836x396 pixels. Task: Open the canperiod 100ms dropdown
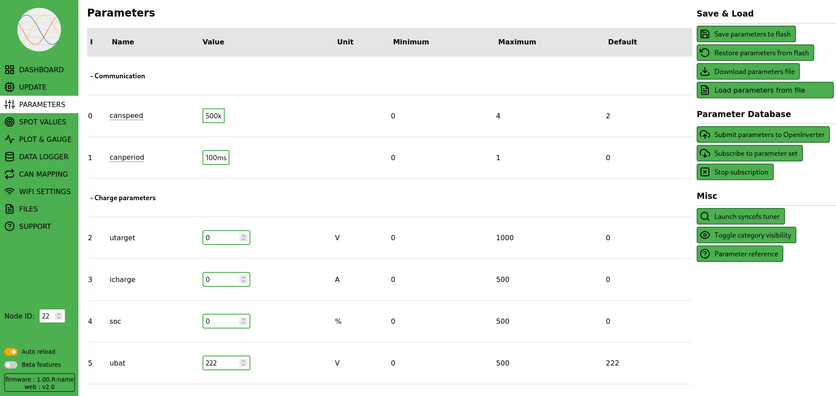coord(216,158)
